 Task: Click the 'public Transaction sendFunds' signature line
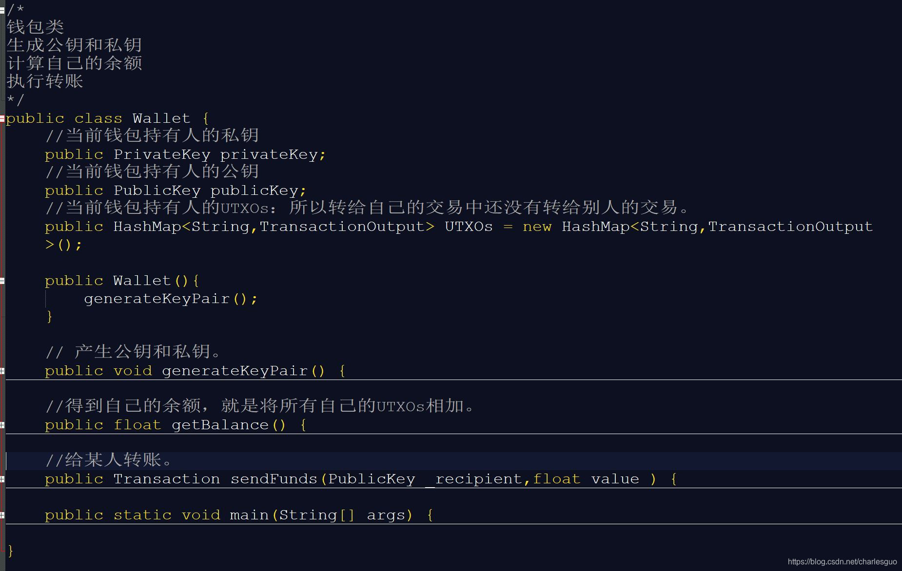[x=361, y=479]
